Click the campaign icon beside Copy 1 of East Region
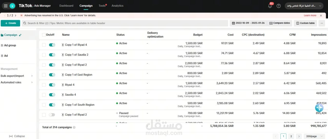328x139 pixels. click(63, 75)
